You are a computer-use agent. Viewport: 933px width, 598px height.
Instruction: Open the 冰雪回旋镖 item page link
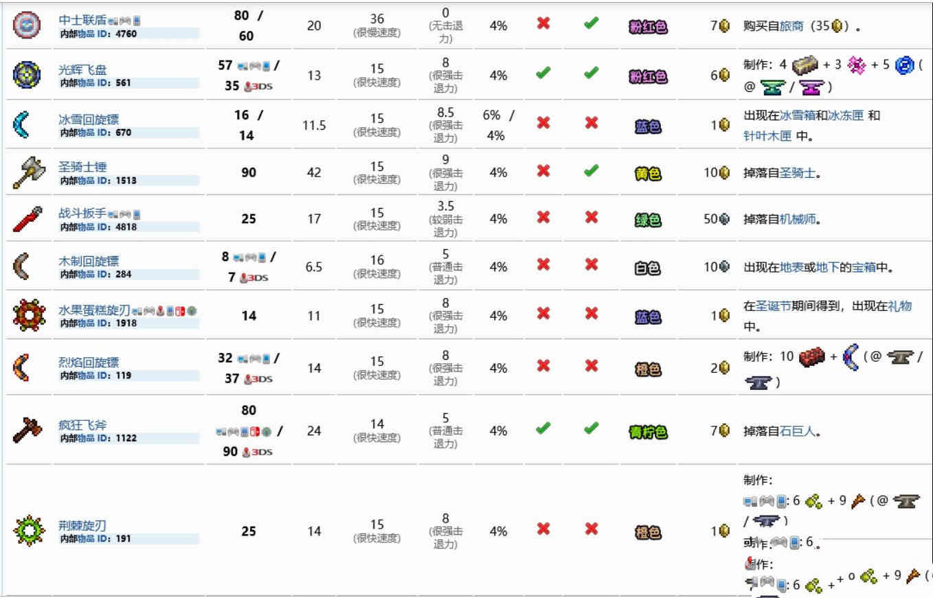click(88, 119)
